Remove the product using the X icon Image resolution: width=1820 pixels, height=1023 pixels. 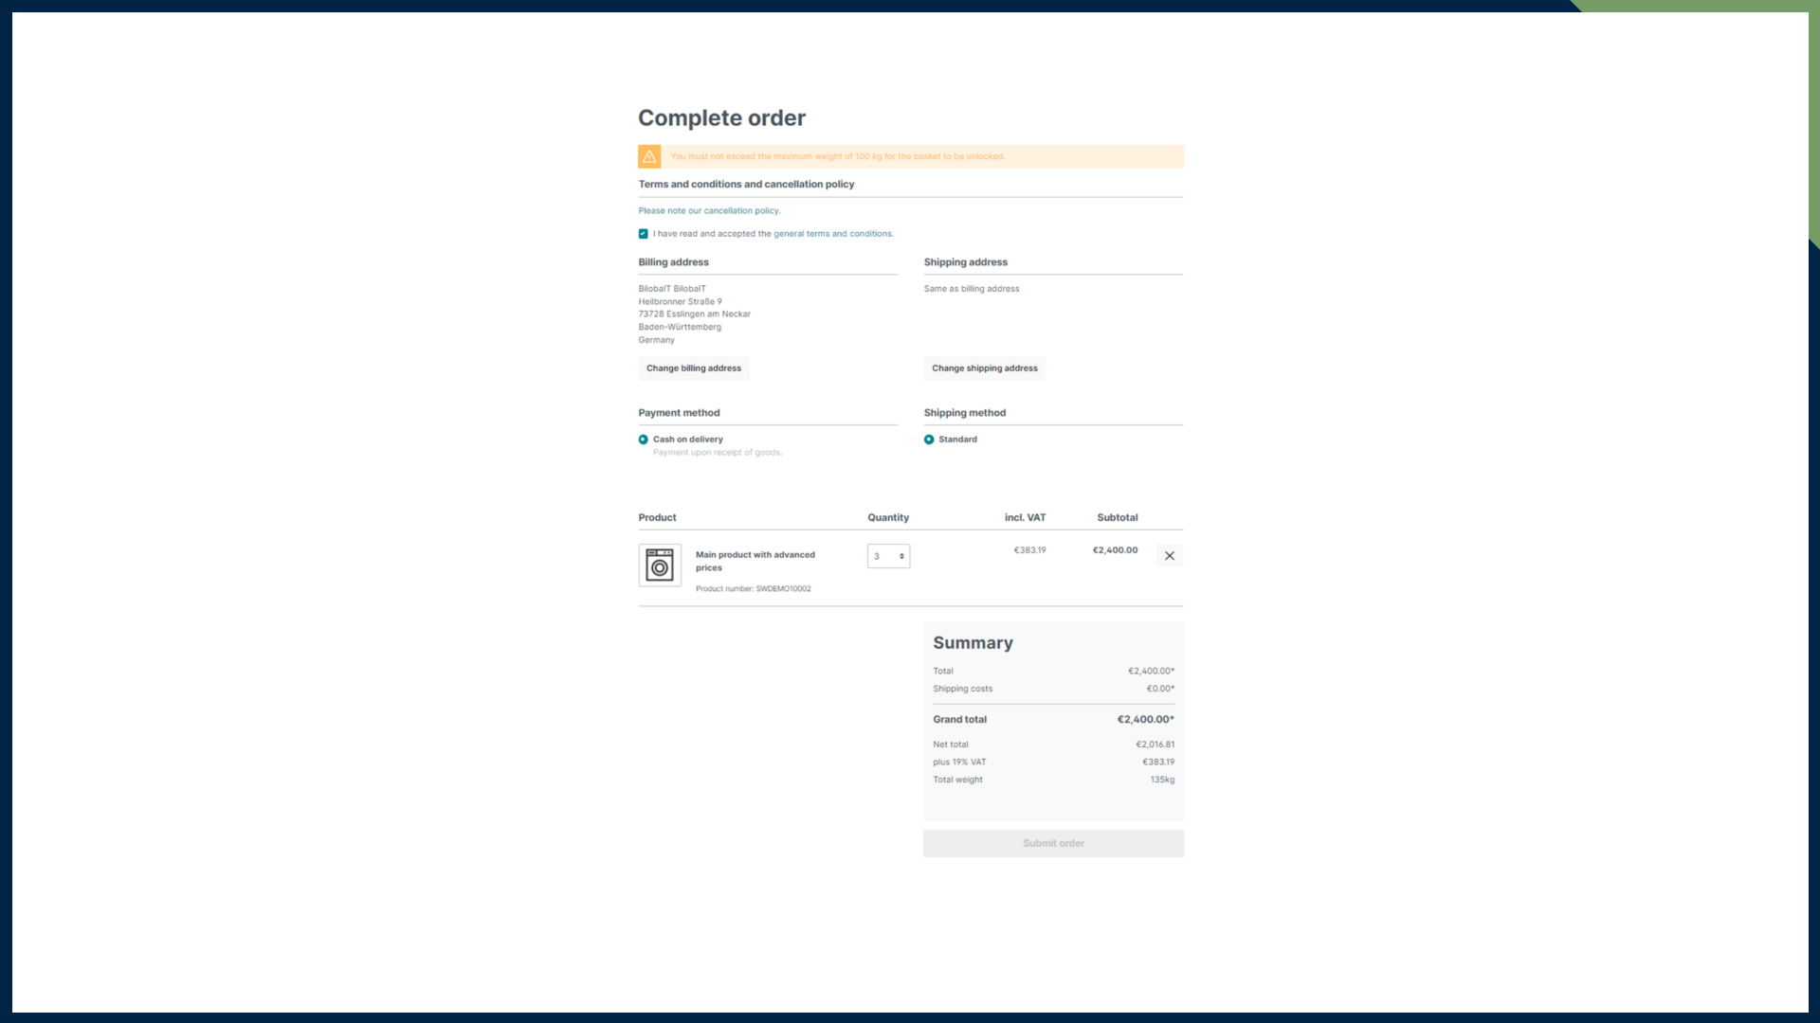coord(1169,555)
